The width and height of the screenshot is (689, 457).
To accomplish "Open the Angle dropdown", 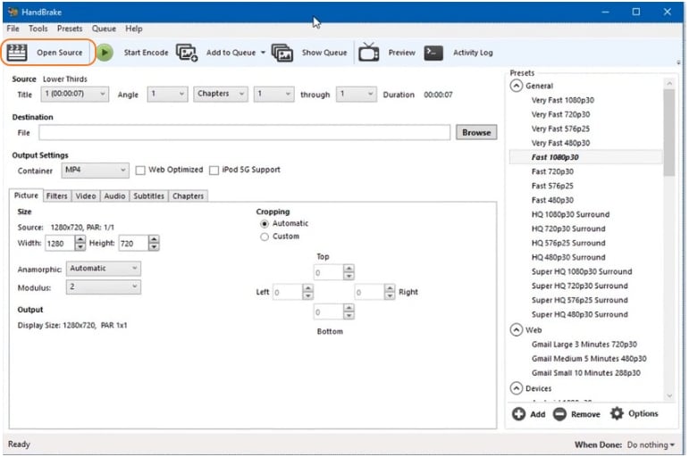I will point(167,94).
